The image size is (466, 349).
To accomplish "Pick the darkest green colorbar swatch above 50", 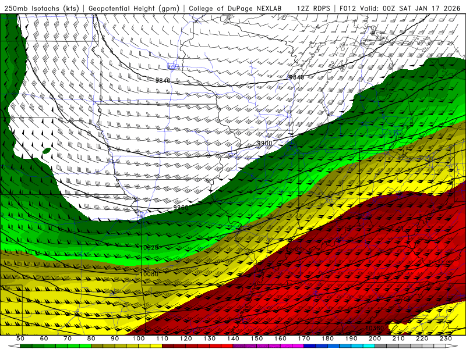I will click(x=26, y=346).
